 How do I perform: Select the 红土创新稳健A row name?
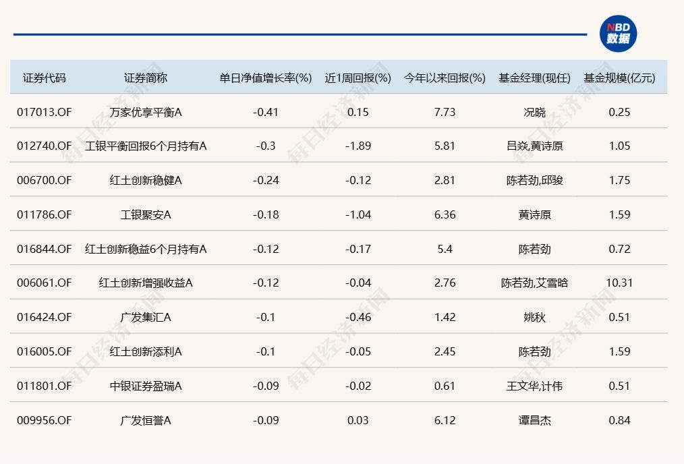146,180
